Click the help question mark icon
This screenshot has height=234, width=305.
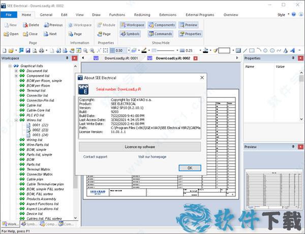tap(294, 14)
